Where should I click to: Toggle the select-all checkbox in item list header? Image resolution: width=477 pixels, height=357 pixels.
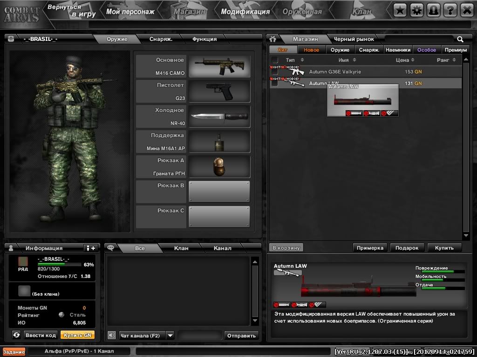[x=274, y=59]
